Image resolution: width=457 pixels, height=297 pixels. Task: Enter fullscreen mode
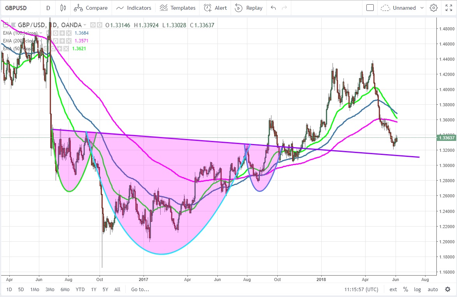pyautogui.click(x=448, y=8)
